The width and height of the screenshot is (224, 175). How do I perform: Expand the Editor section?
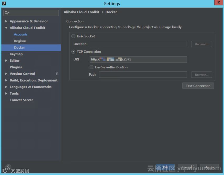point(6,60)
